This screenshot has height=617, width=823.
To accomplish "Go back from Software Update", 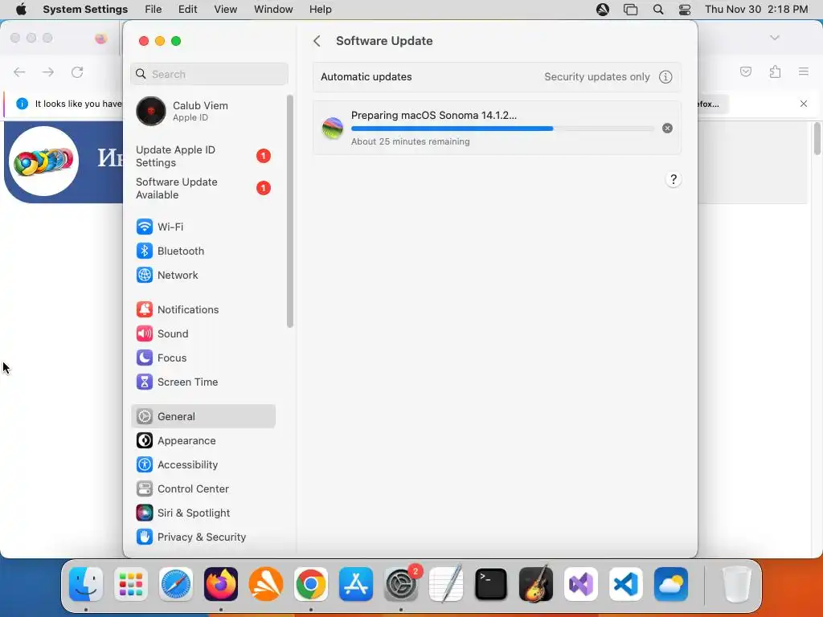I will click(x=317, y=41).
